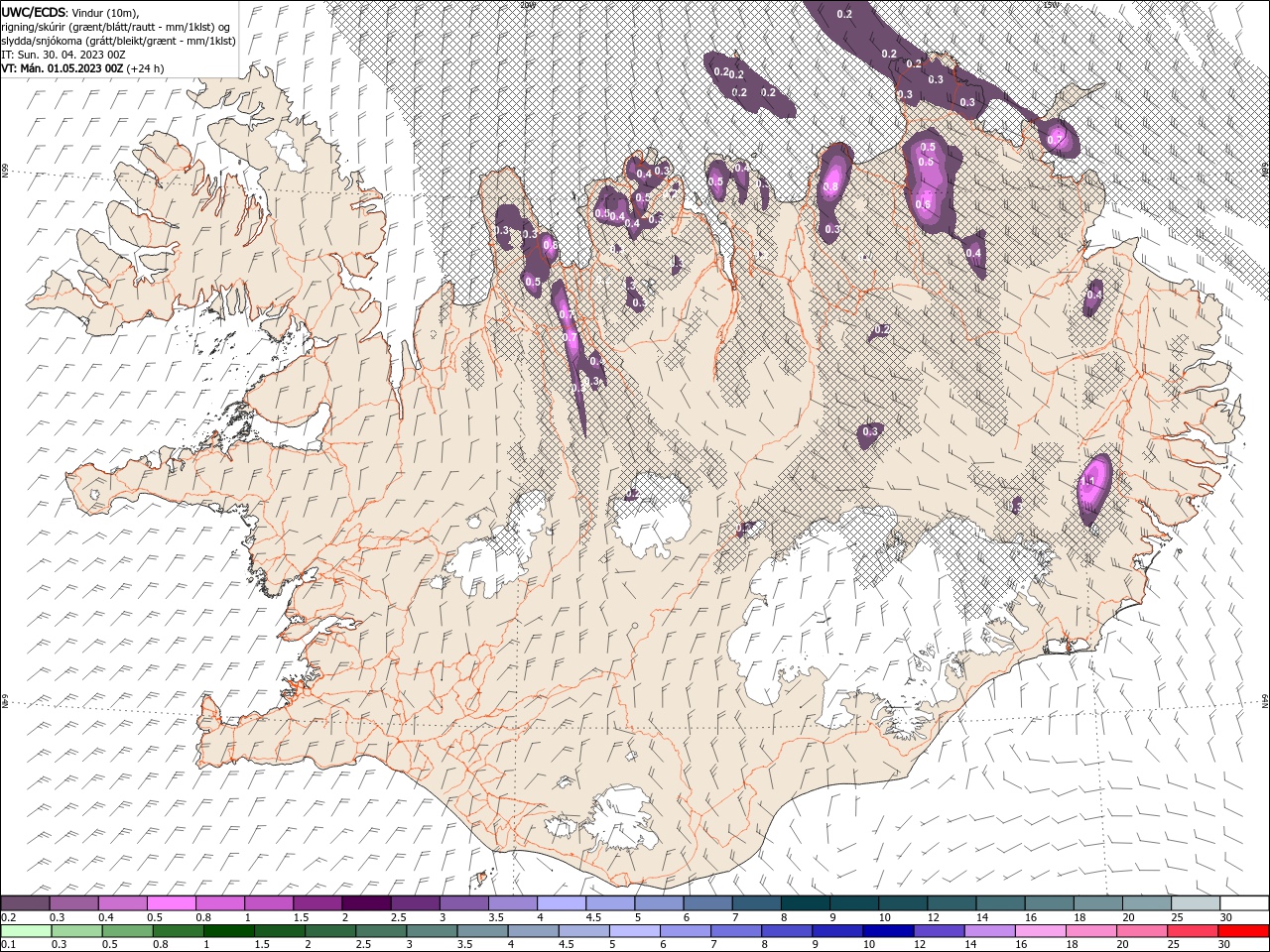Viewport: 1270px width, 952px height.
Task: Click the '30' label under the bottom scale
Action: tap(1225, 944)
